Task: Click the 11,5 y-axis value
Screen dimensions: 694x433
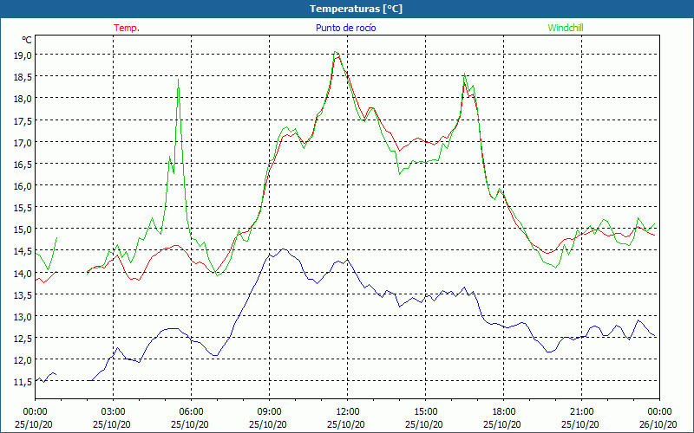Action: [x=23, y=382]
